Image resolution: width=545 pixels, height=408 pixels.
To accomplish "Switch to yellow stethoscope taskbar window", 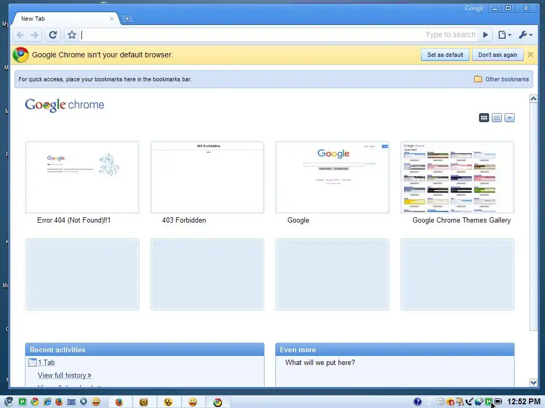I will 168,402.
